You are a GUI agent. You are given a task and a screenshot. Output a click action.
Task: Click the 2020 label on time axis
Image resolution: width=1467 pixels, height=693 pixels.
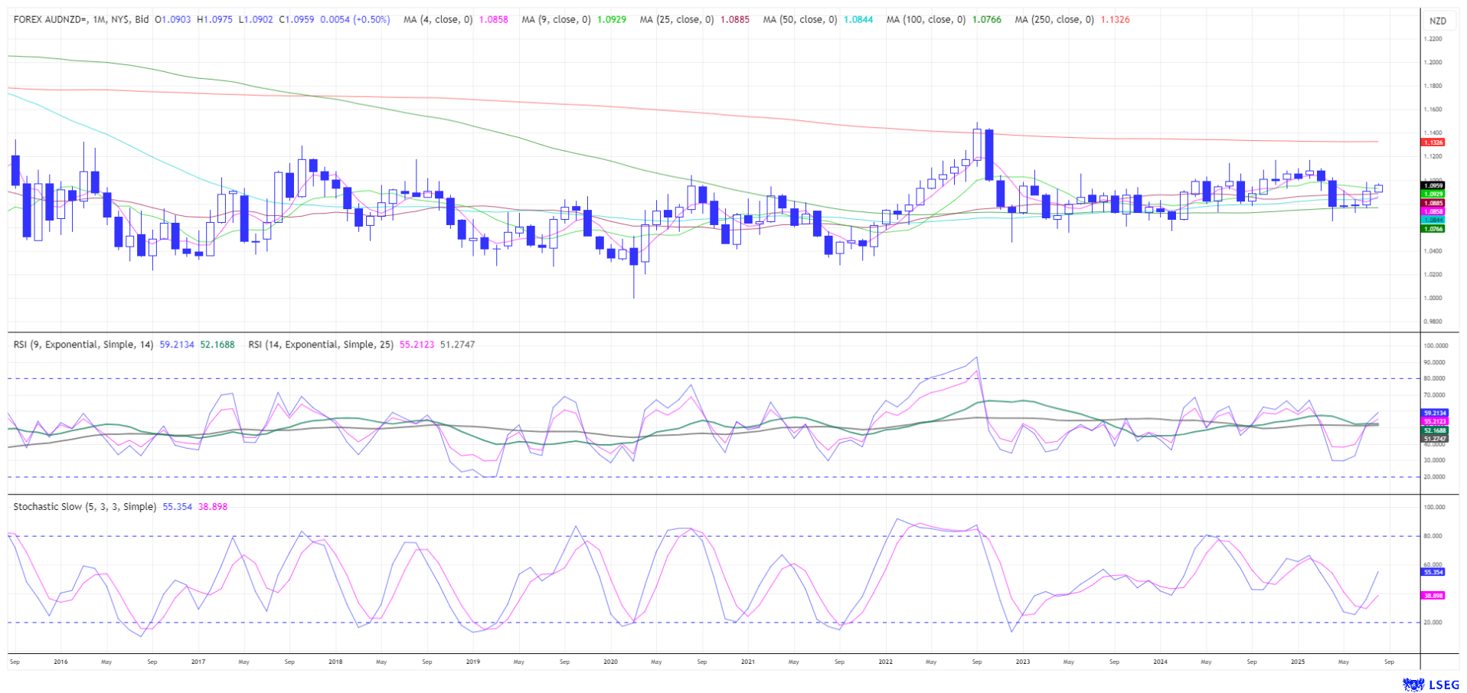point(610,662)
